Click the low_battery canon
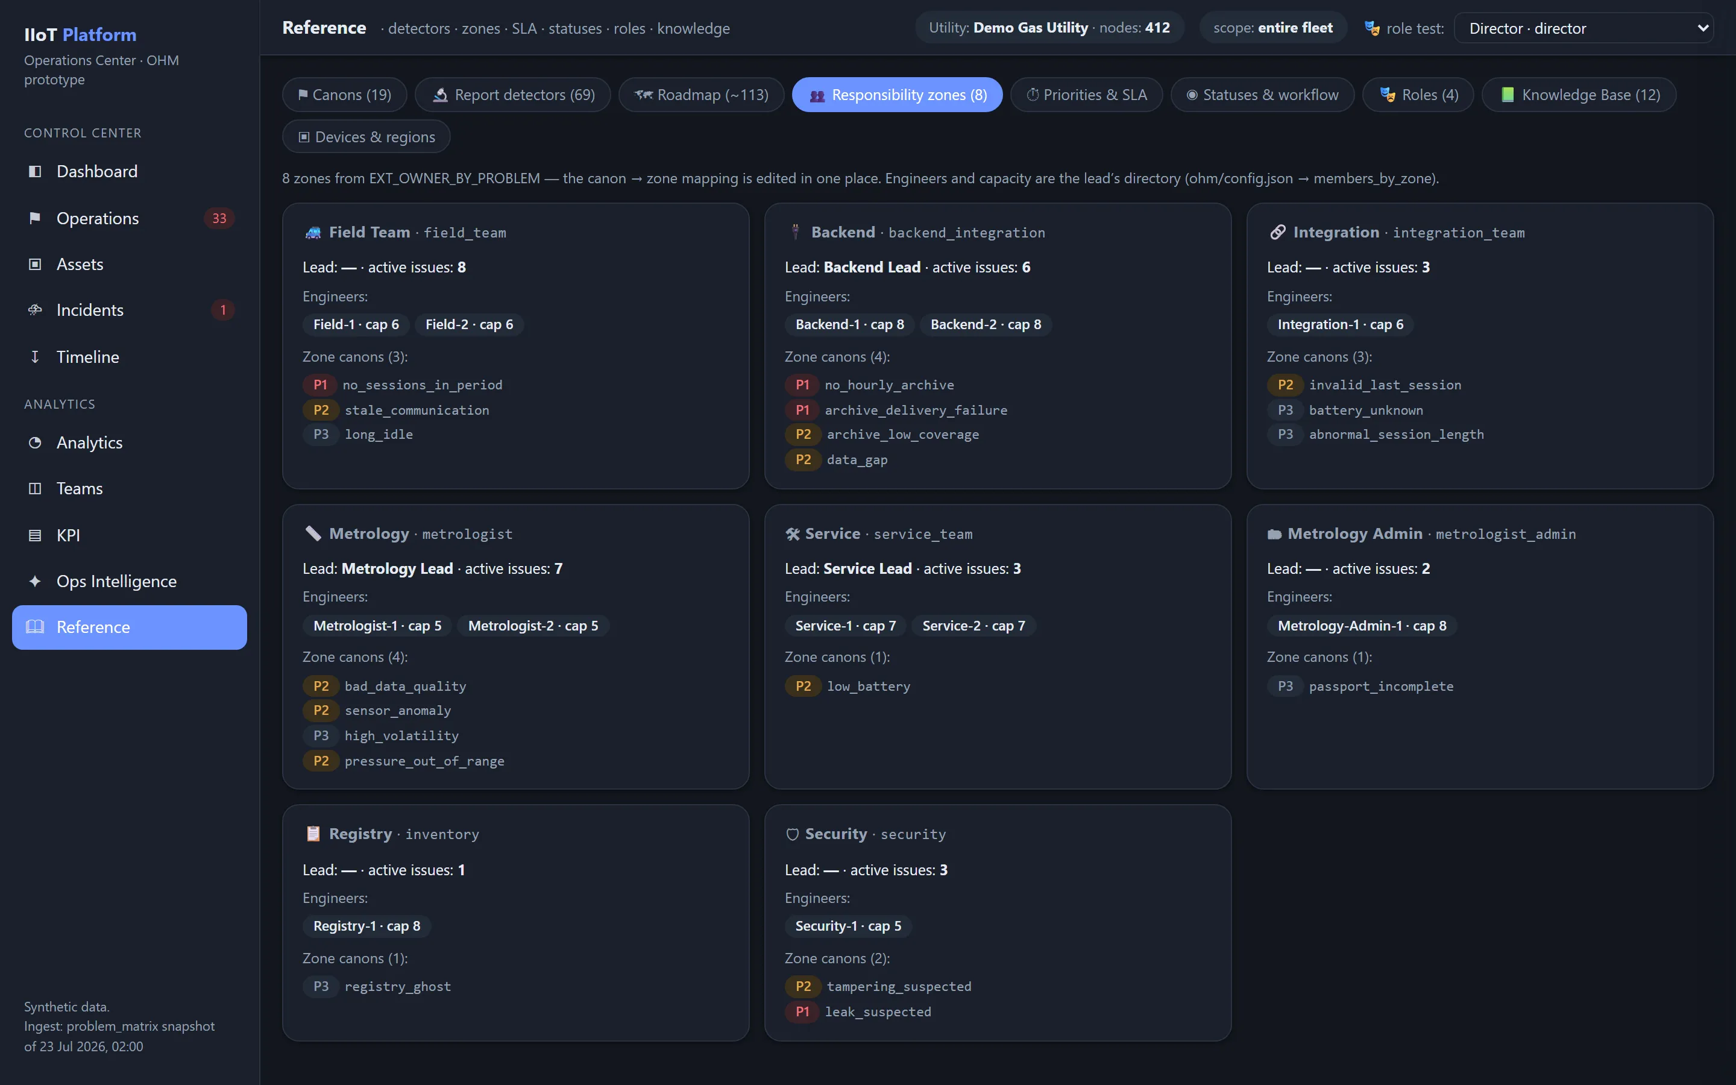 tap(868, 687)
